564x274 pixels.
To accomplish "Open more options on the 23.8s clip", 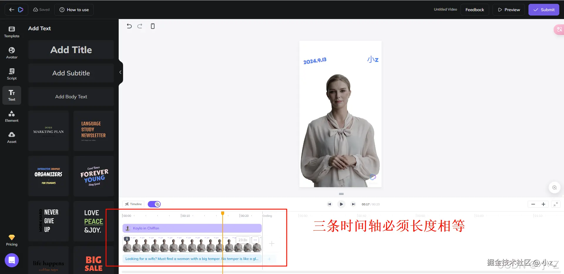I will [x=255, y=240].
